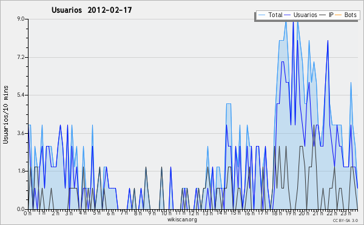Click the light blue Total legend line
The width and height of the screenshot is (364, 225).
pos(261,15)
